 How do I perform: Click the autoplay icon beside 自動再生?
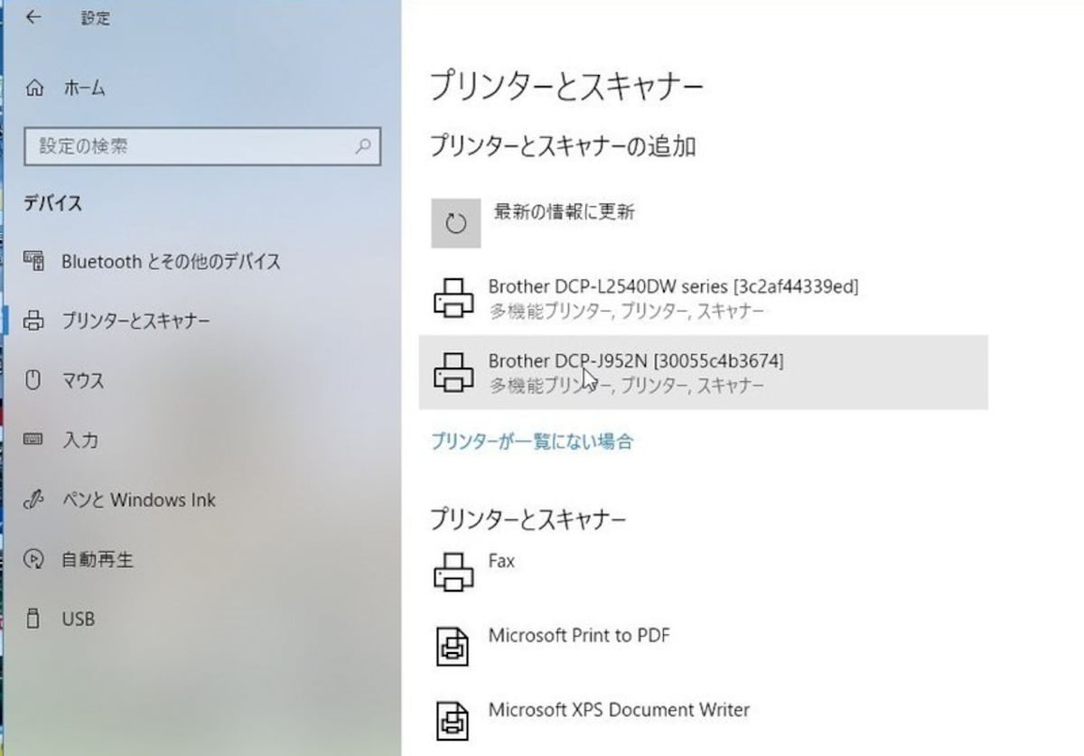[33, 559]
